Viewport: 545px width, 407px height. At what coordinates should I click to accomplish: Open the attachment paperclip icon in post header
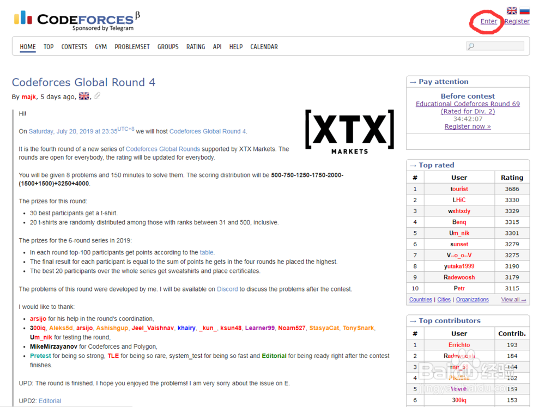(x=98, y=95)
